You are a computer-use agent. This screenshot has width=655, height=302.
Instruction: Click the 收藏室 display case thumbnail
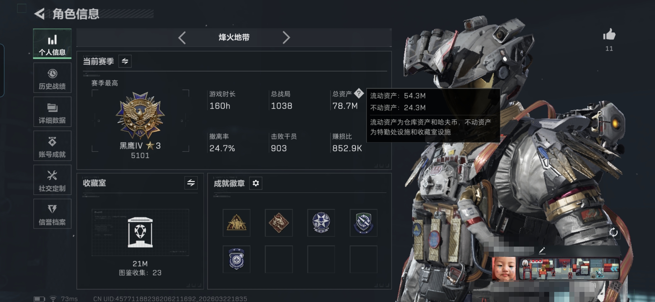(x=140, y=232)
